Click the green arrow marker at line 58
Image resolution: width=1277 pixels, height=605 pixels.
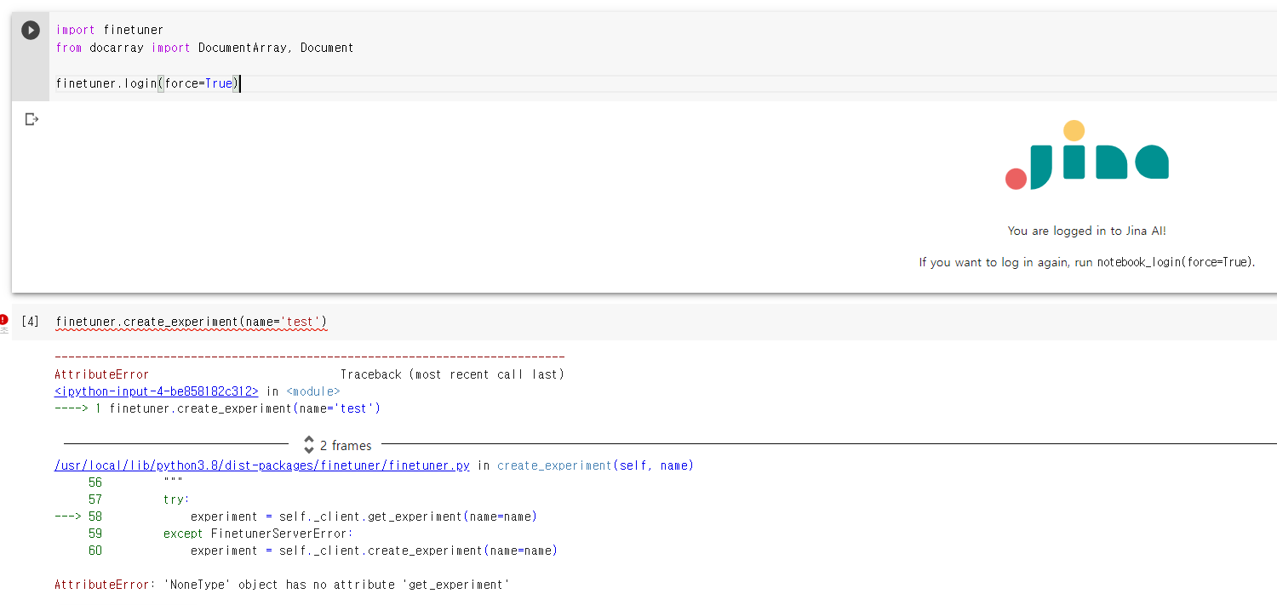click(x=69, y=517)
